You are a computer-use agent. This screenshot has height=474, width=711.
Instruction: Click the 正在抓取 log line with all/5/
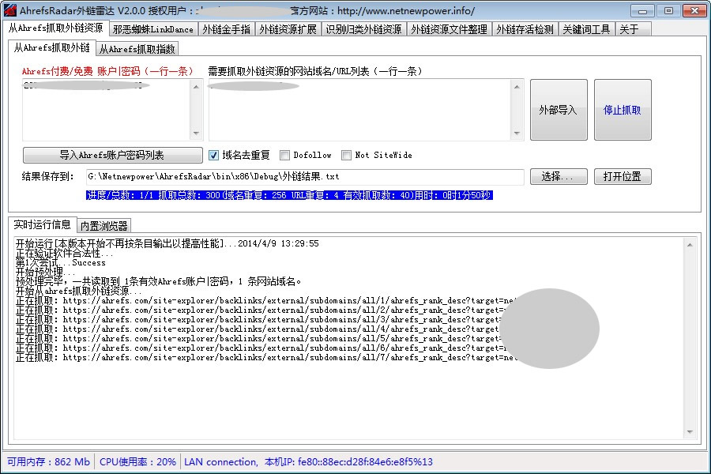258,339
